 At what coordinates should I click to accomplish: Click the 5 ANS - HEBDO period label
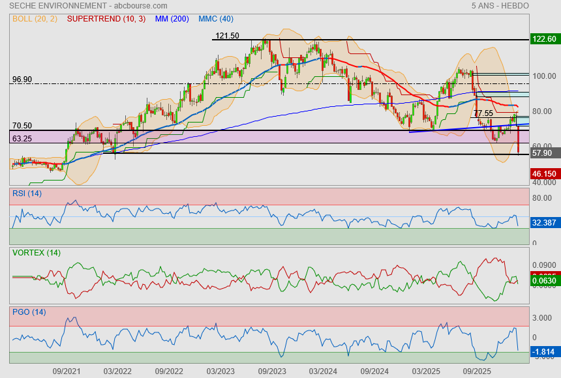[500, 6]
